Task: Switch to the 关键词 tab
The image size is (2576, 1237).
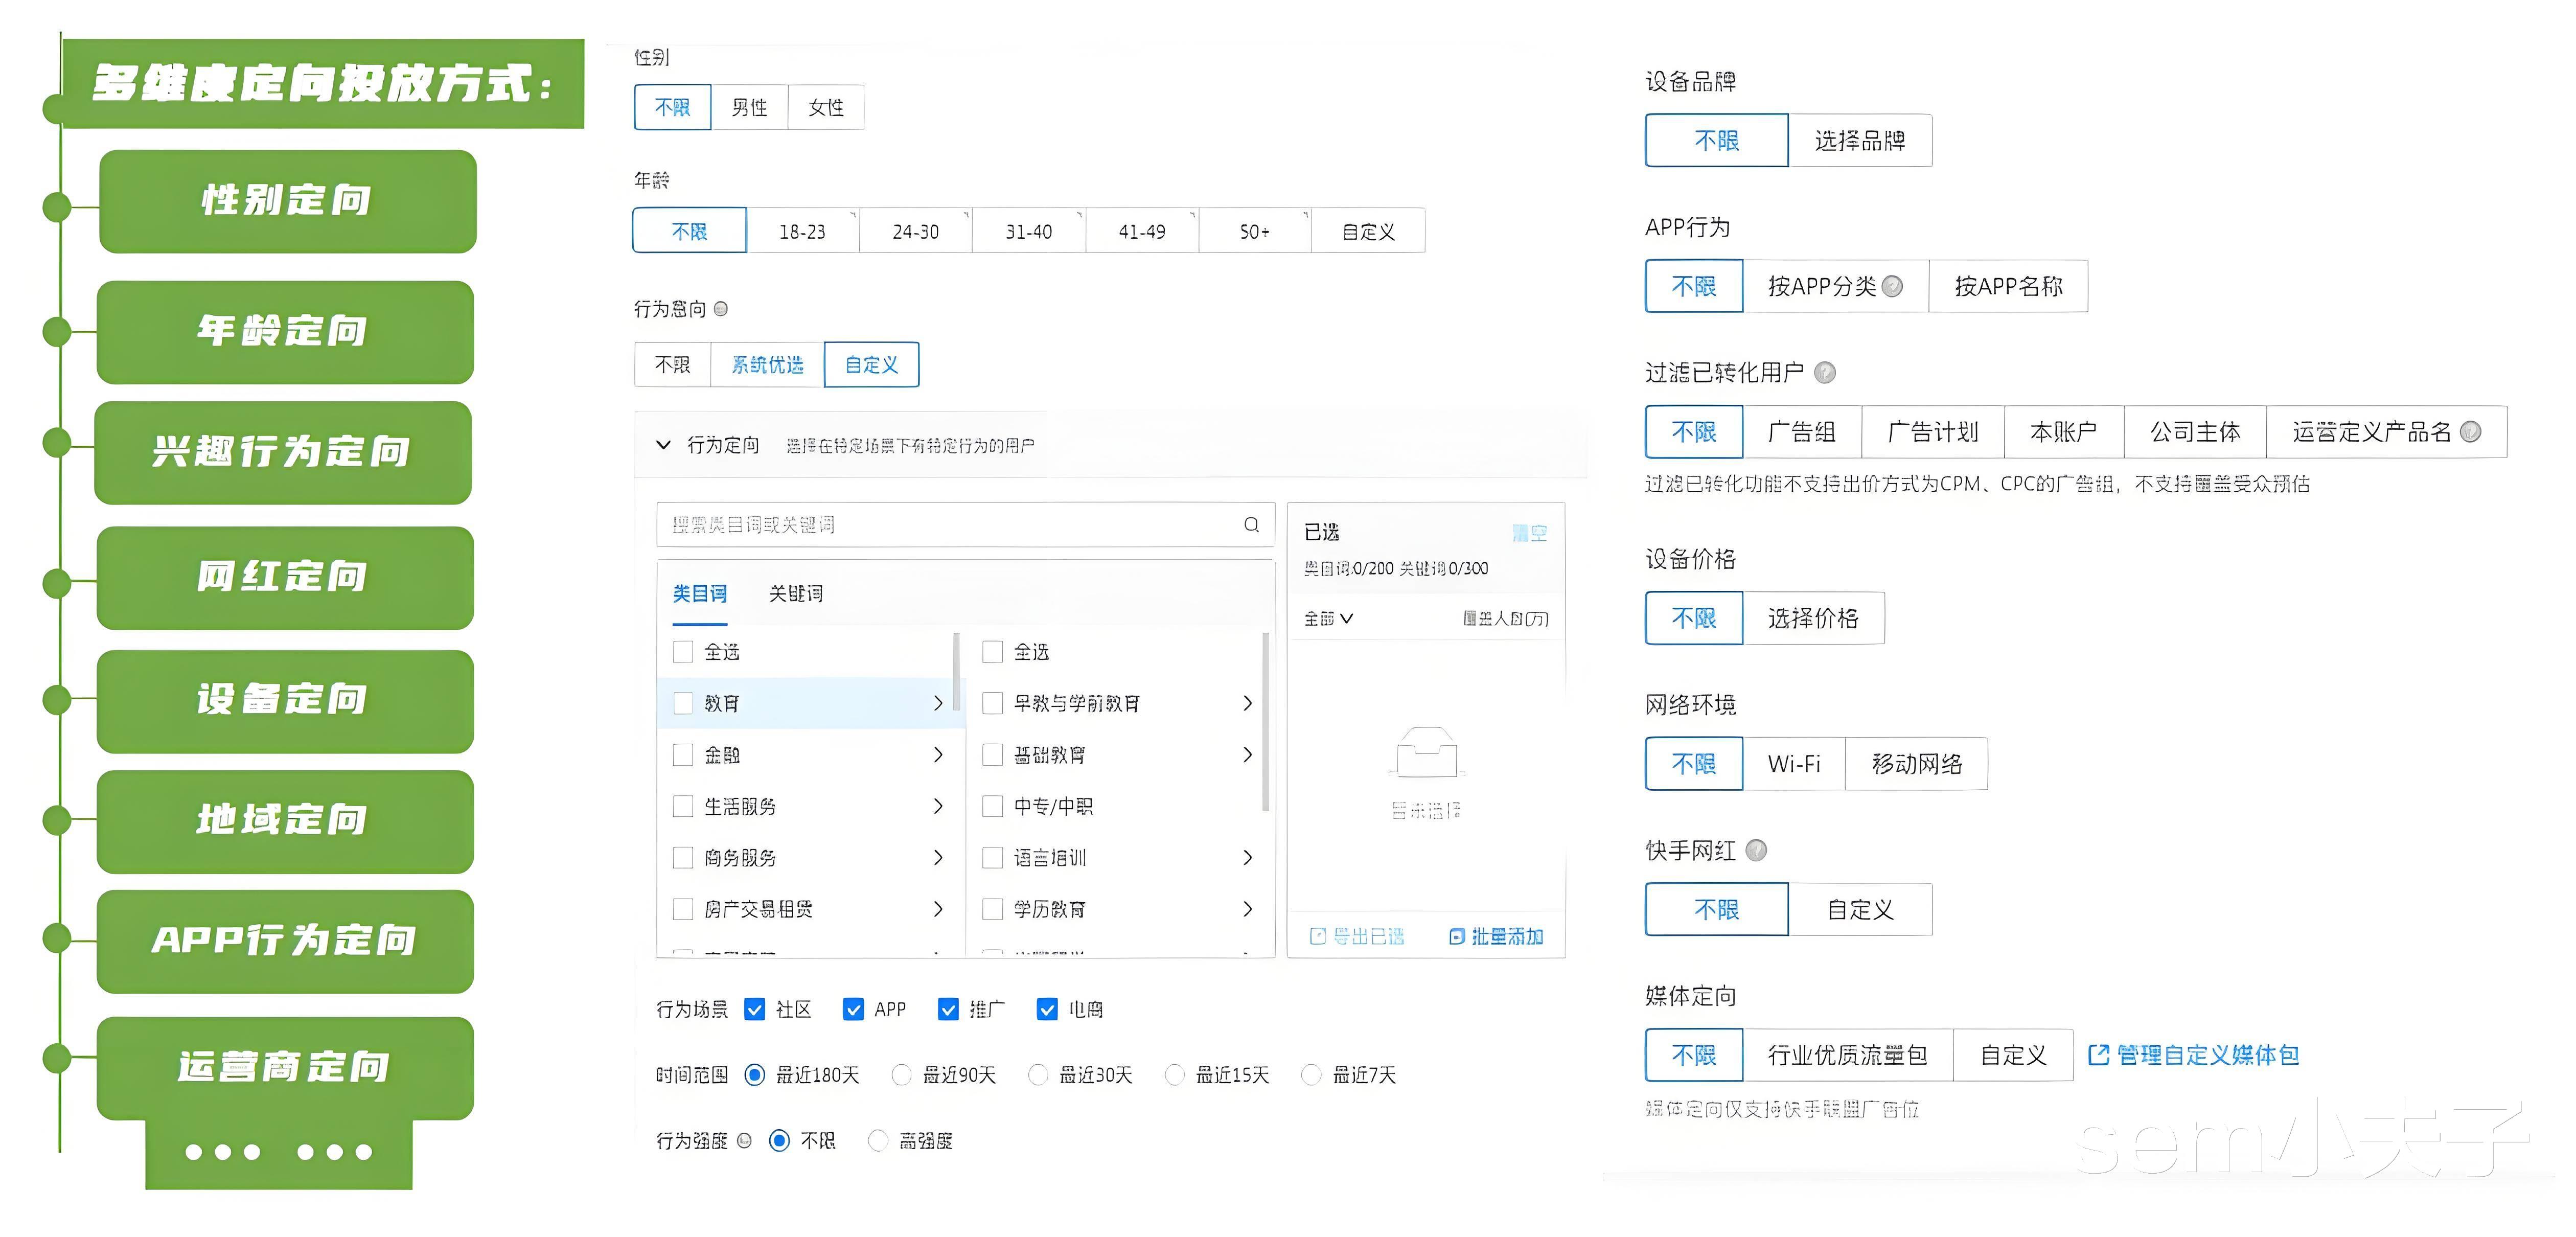Action: pyautogui.click(x=795, y=594)
